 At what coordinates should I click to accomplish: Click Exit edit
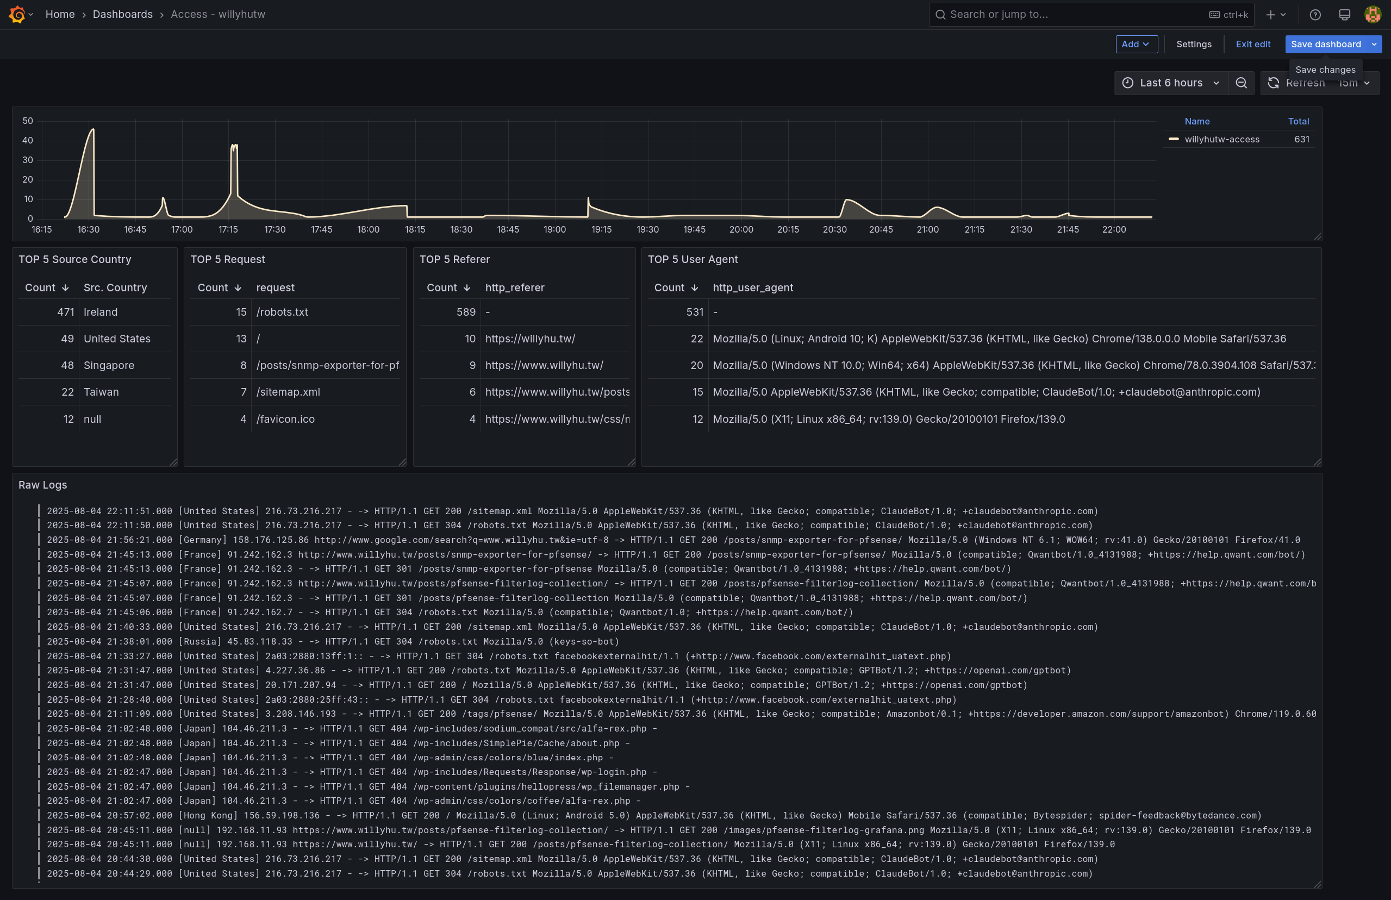(x=1252, y=45)
